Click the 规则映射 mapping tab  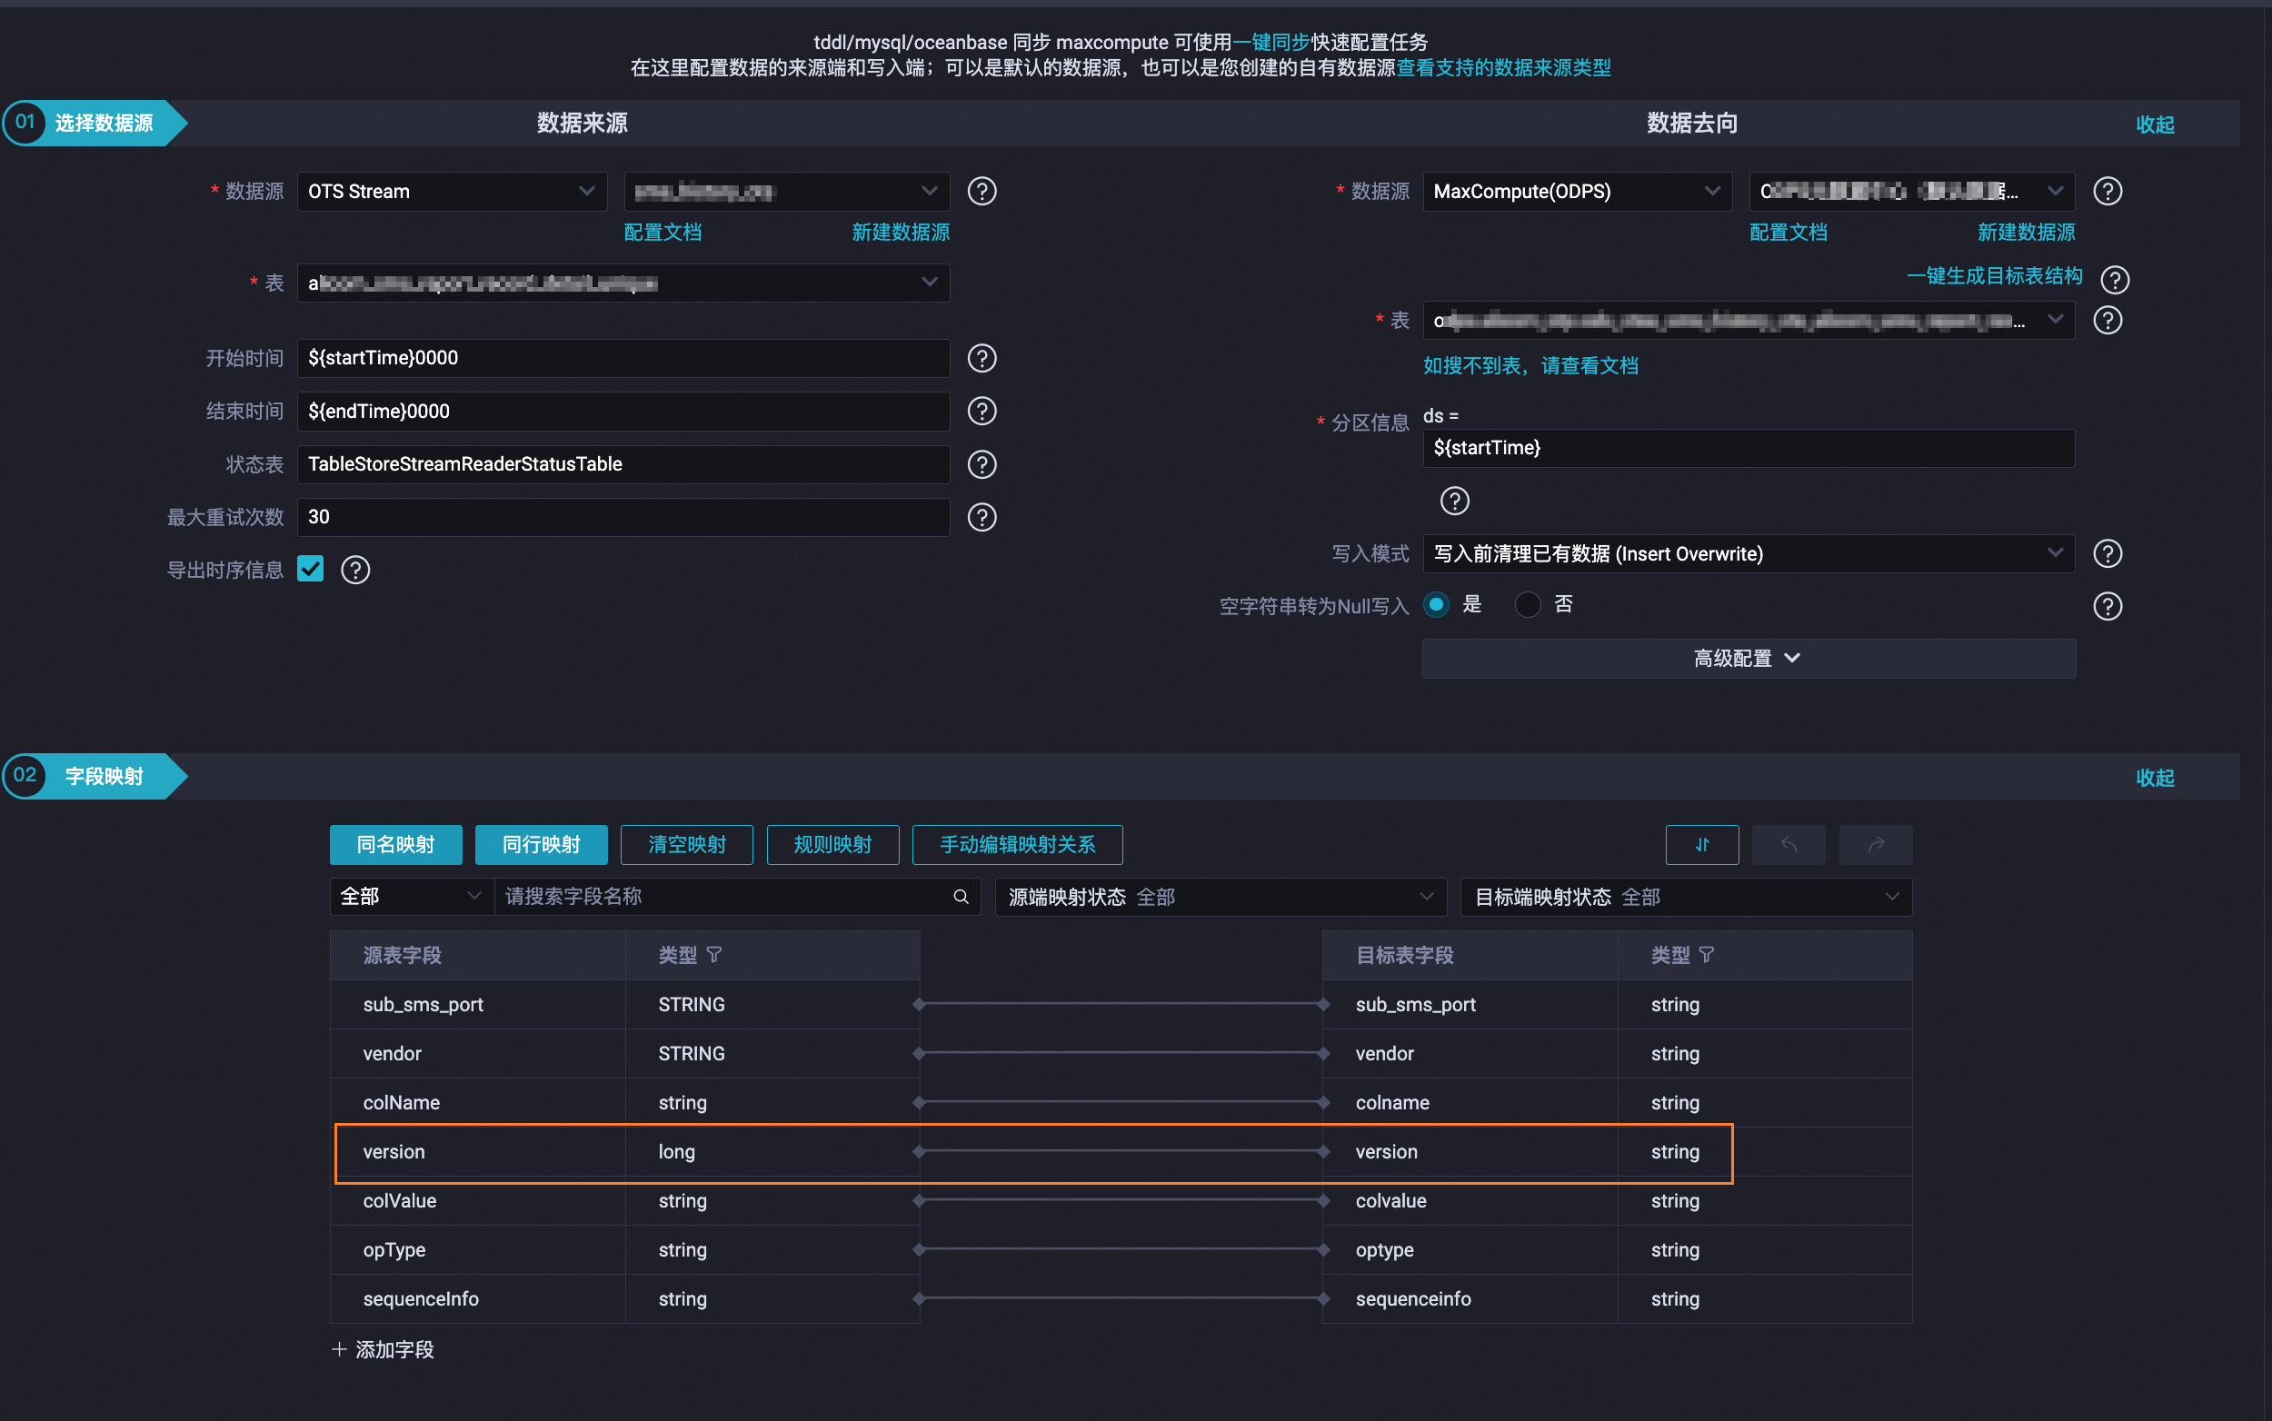pos(832,844)
